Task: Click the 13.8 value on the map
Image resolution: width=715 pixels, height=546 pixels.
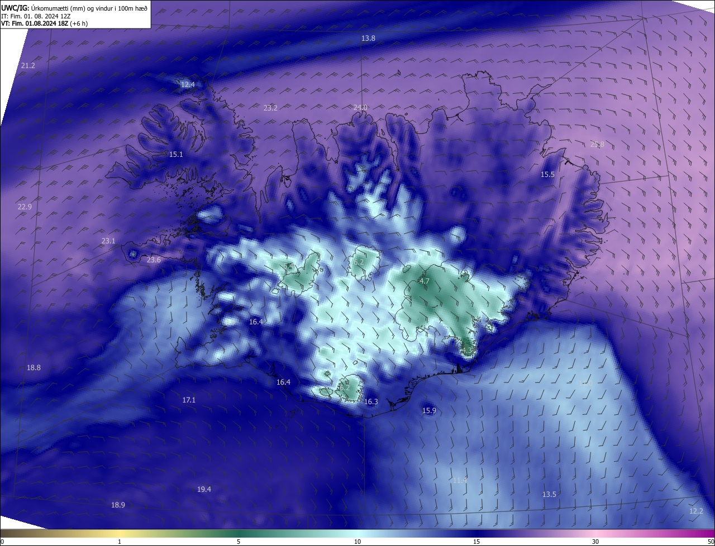Action: point(368,38)
